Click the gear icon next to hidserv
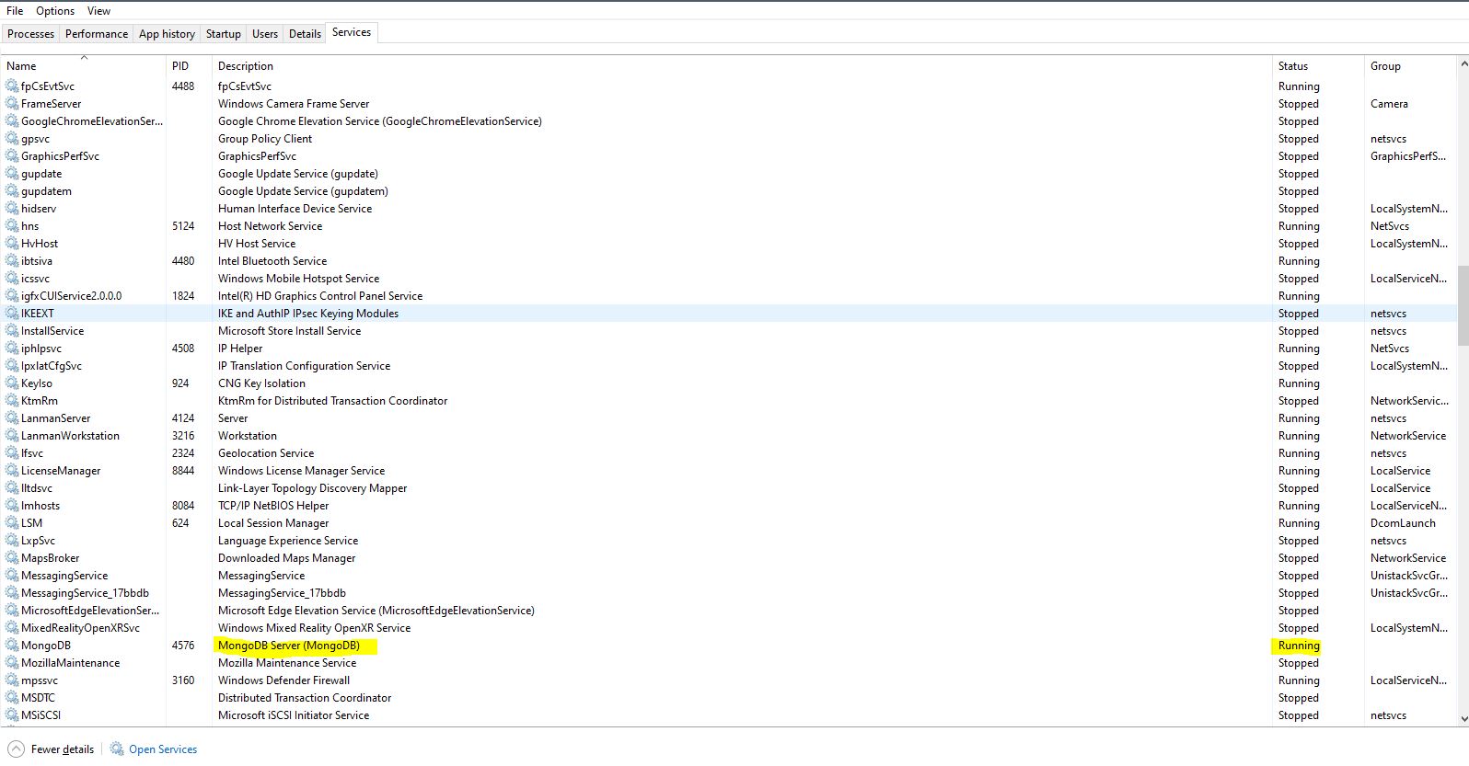Screen dimensions: 1469x766 click(12, 209)
